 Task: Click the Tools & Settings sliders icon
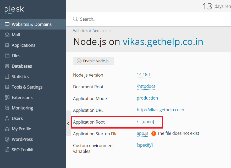pyautogui.click(x=7, y=87)
